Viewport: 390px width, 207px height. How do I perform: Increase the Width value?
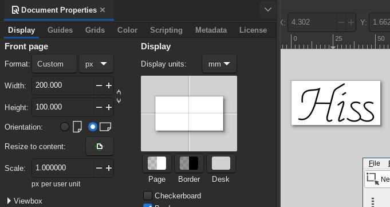[109, 85]
